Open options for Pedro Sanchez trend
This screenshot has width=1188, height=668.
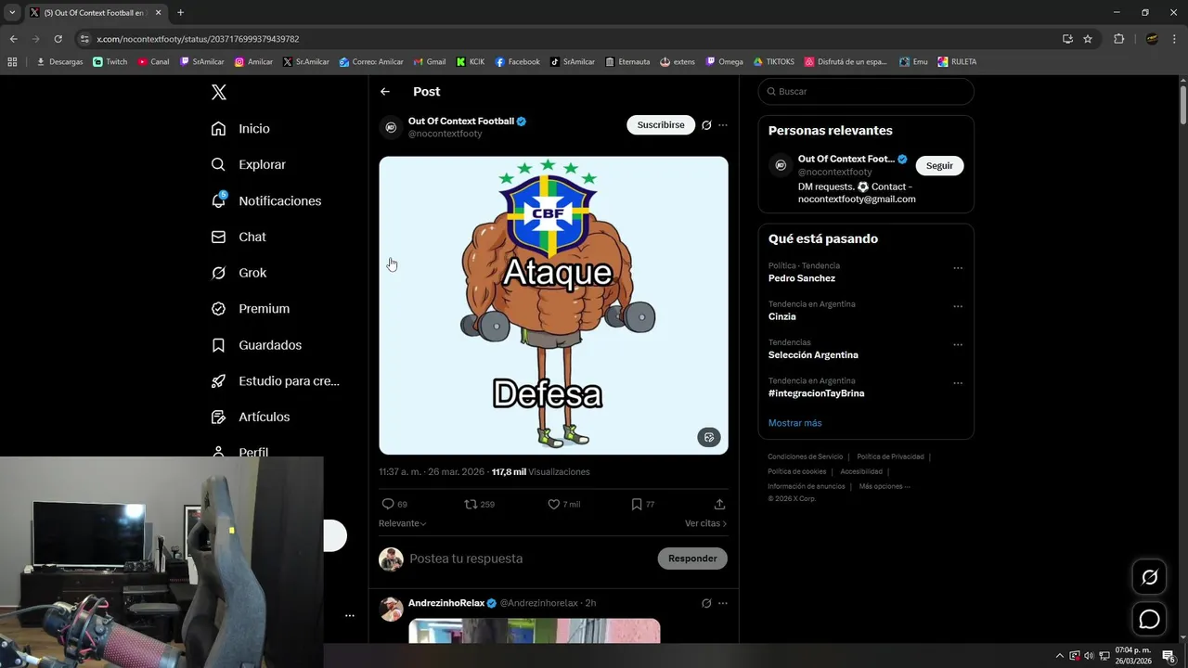pos(958,268)
